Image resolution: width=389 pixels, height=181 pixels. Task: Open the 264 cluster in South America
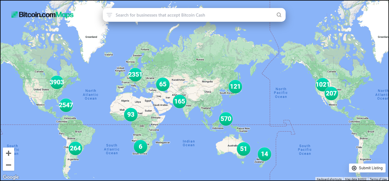coord(75,148)
